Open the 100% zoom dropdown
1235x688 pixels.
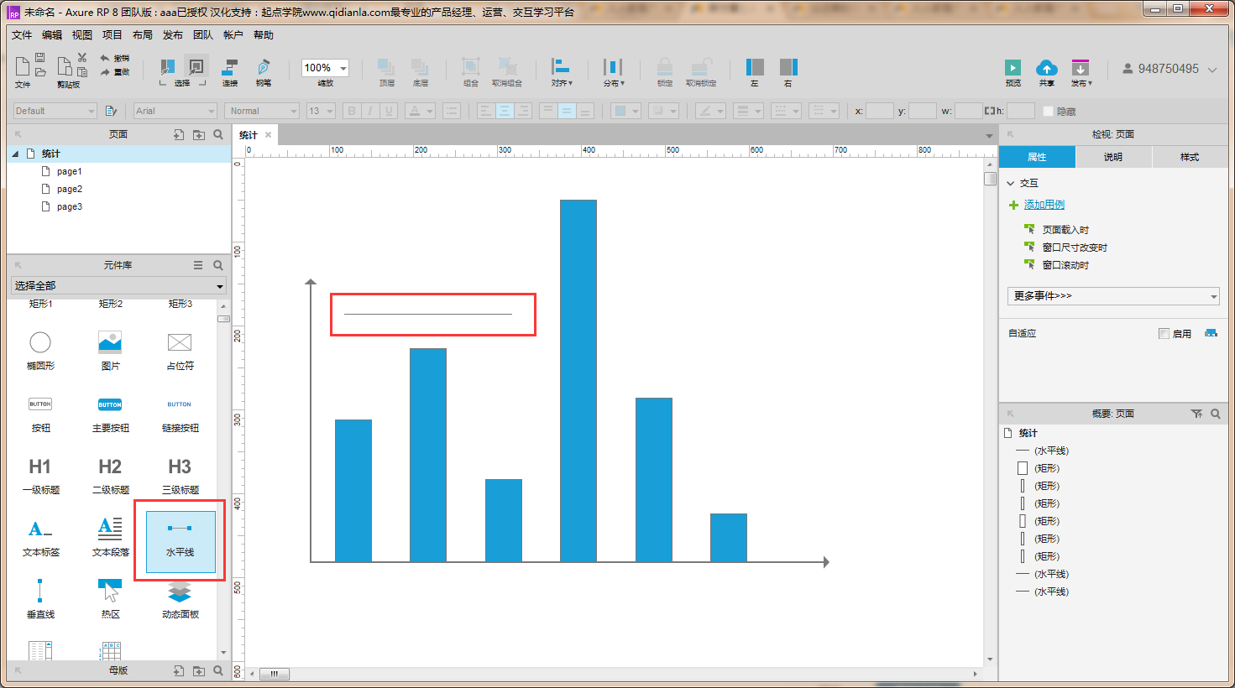pyautogui.click(x=343, y=68)
